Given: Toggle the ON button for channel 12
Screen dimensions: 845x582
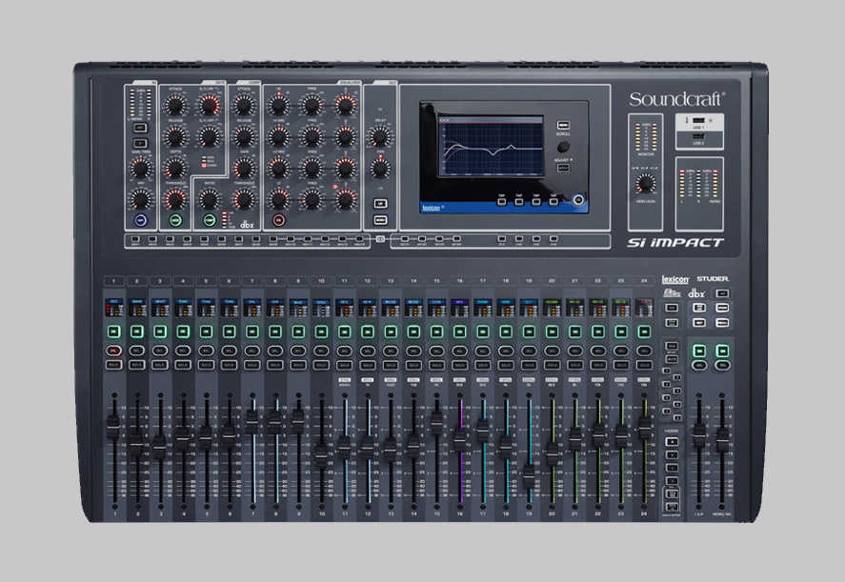Looking at the screenshot, I should tap(368, 331).
